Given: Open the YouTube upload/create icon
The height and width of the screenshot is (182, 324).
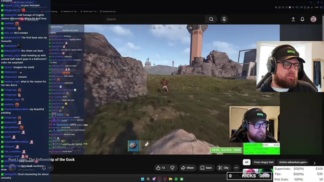Looking at the screenshot, I should click(x=293, y=19).
